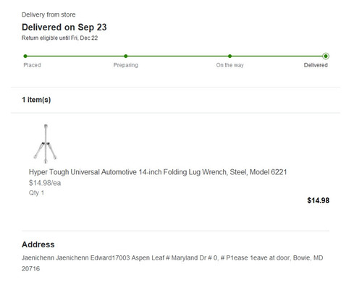Select the Delivered on Sep 23 heading
The height and width of the screenshot is (303, 362).
click(x=64, y=27)
